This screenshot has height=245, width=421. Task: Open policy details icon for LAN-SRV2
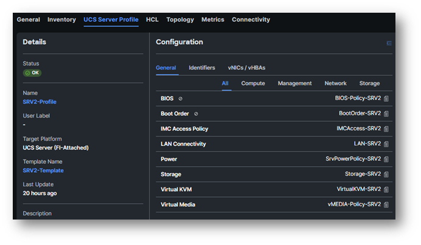386,144
